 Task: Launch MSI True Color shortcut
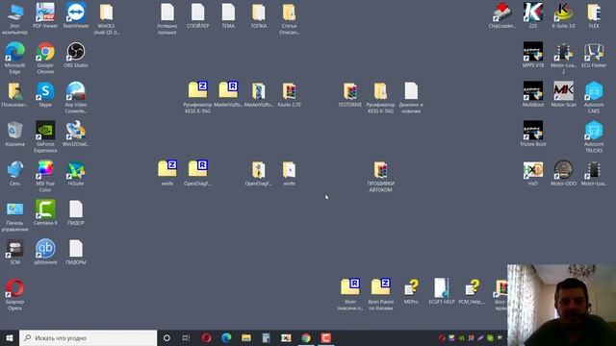click(45, 170)
